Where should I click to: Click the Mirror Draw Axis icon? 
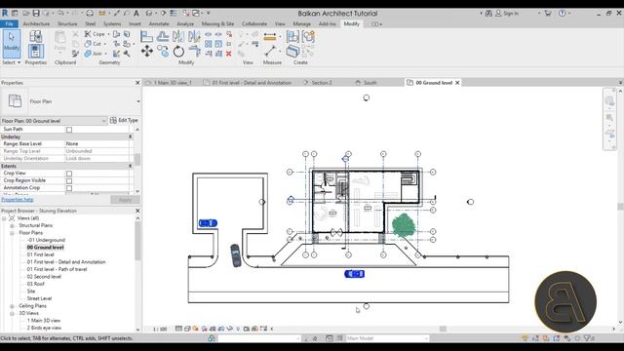194,37
